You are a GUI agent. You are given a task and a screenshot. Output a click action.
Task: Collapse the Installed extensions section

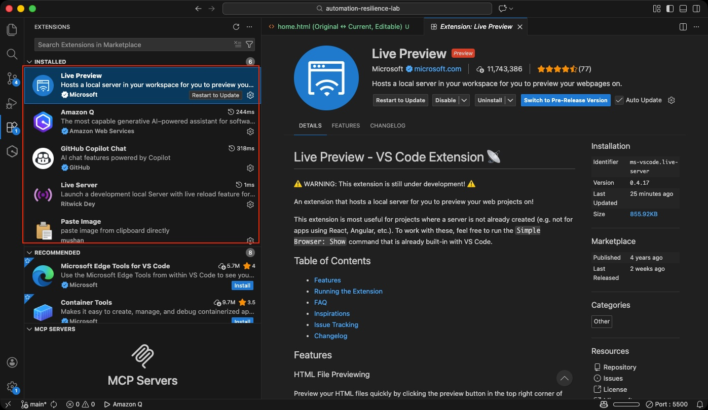(29, 62)
